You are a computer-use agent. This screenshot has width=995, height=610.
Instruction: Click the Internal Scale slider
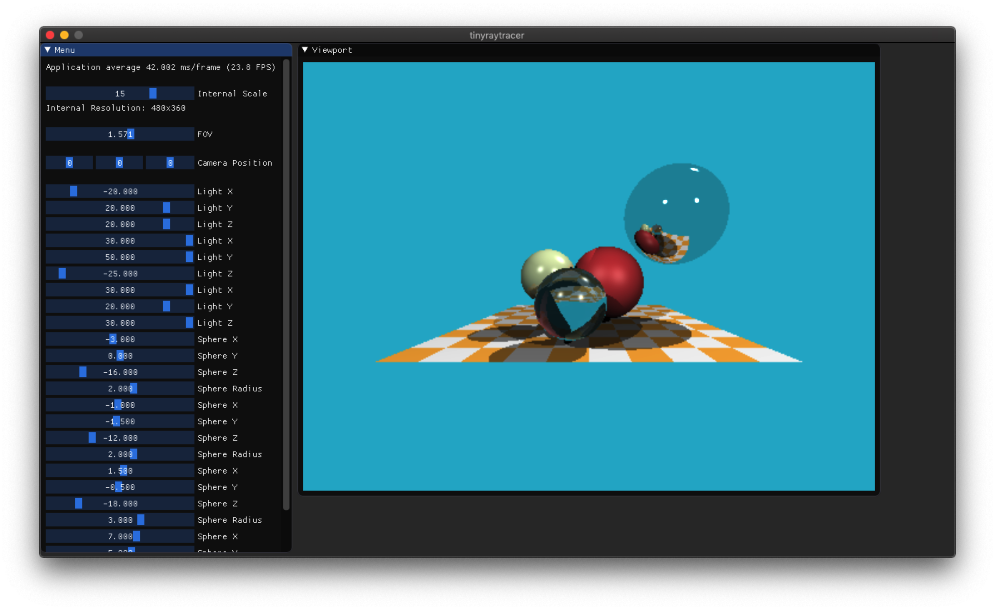(119, 94)
